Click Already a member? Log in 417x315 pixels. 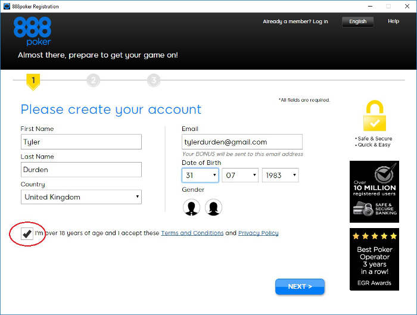295,21
